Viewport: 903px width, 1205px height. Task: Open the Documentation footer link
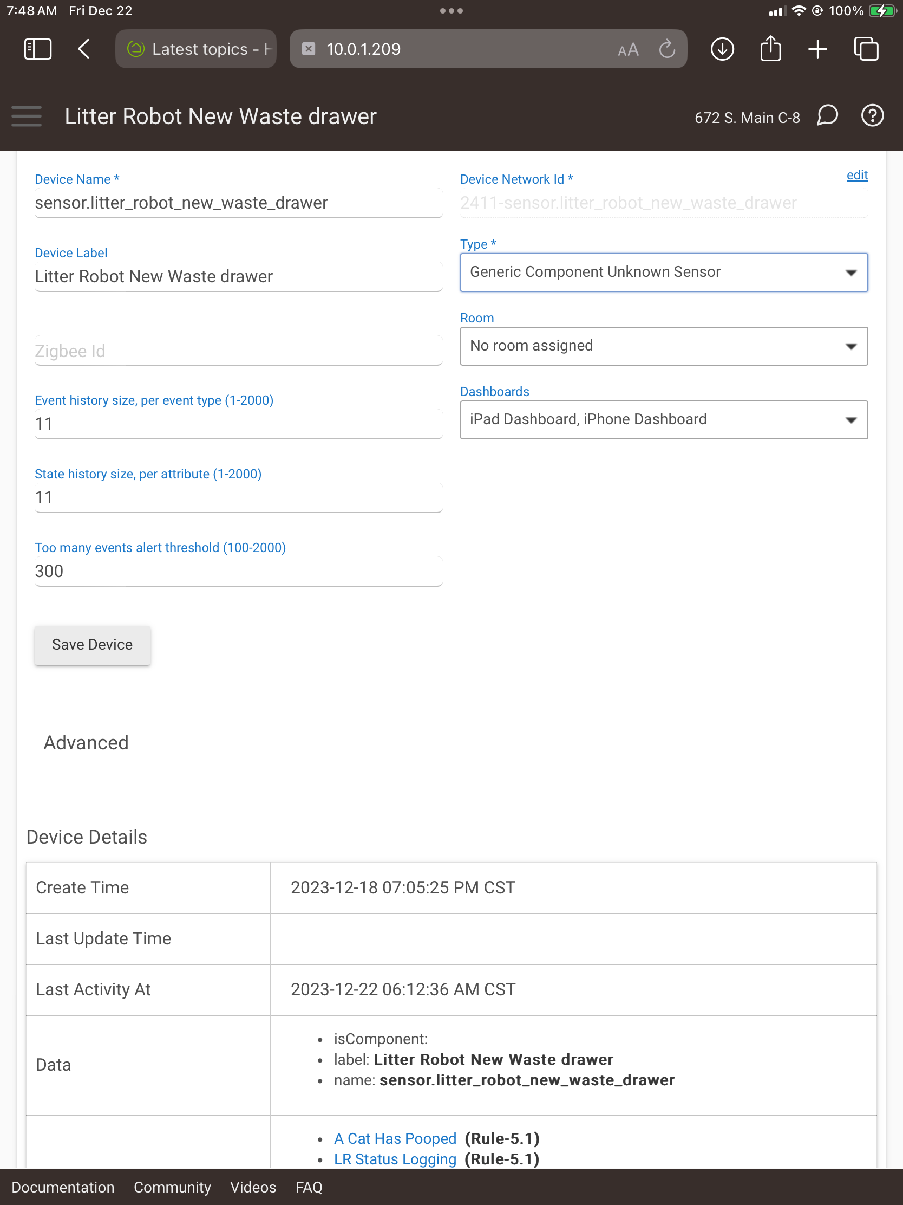point(63,1187)
